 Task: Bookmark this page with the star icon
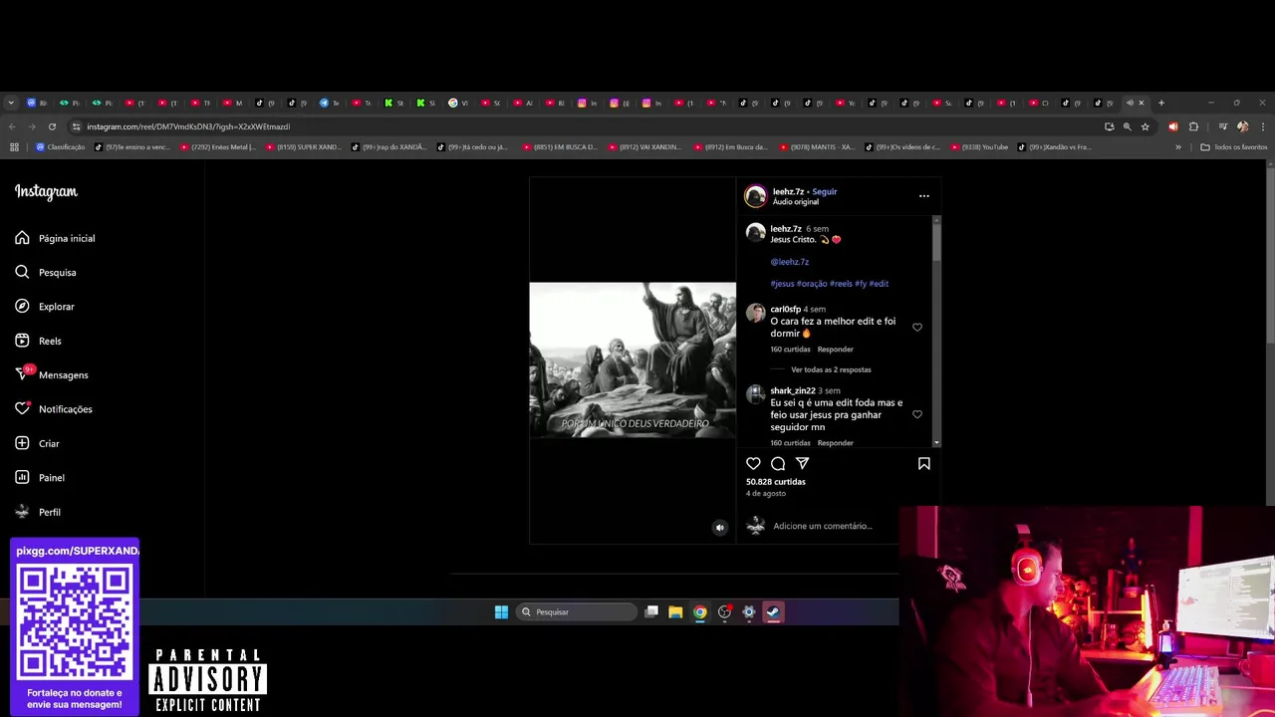[1145, 126]
